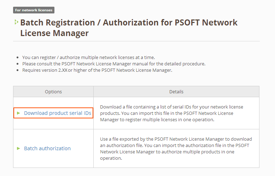Click the bullet about consulting the manager manual
The image size is (275, 176).
point(113,64)
